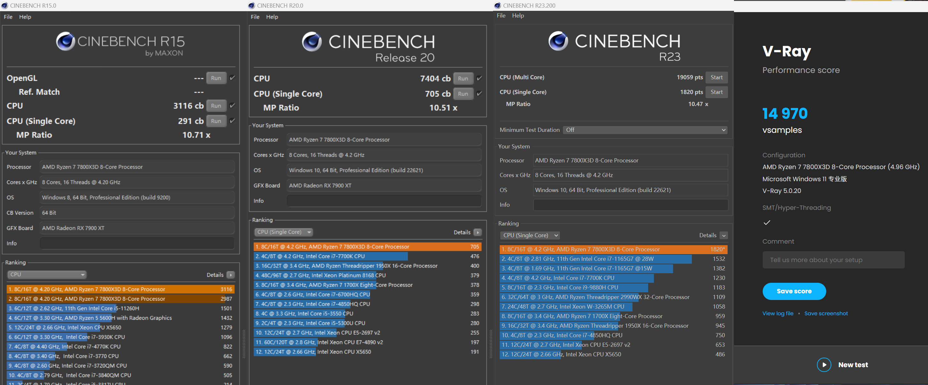Toggle the OpenGL test checkbox in R15
The image size is (928, 385).
(232, 78)
